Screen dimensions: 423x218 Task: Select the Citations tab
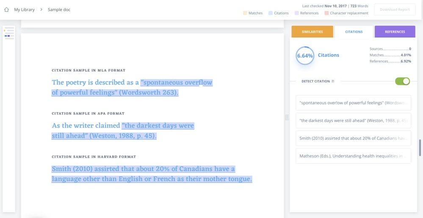(354, 32)
